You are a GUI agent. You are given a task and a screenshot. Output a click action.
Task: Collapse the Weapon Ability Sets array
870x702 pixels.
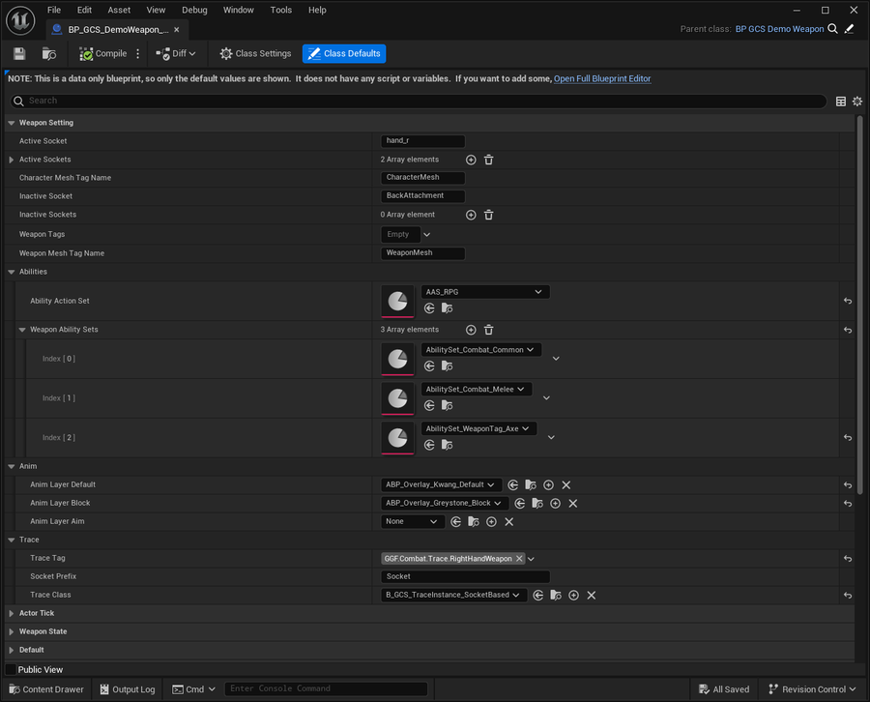pos(22,330)
